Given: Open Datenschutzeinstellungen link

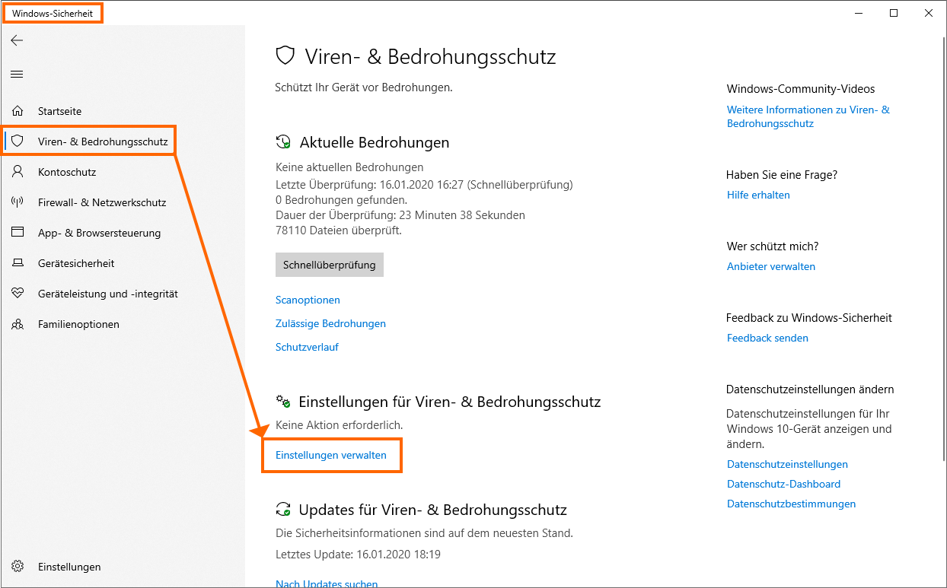Looking at the screenshot, I should pos(787,465).
